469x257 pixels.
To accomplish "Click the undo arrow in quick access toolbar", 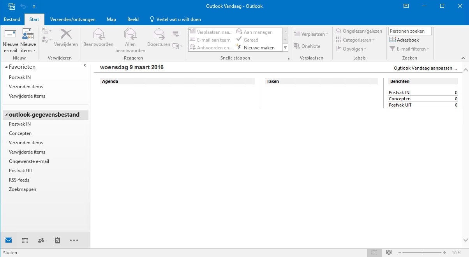I will tap(23, 6).
